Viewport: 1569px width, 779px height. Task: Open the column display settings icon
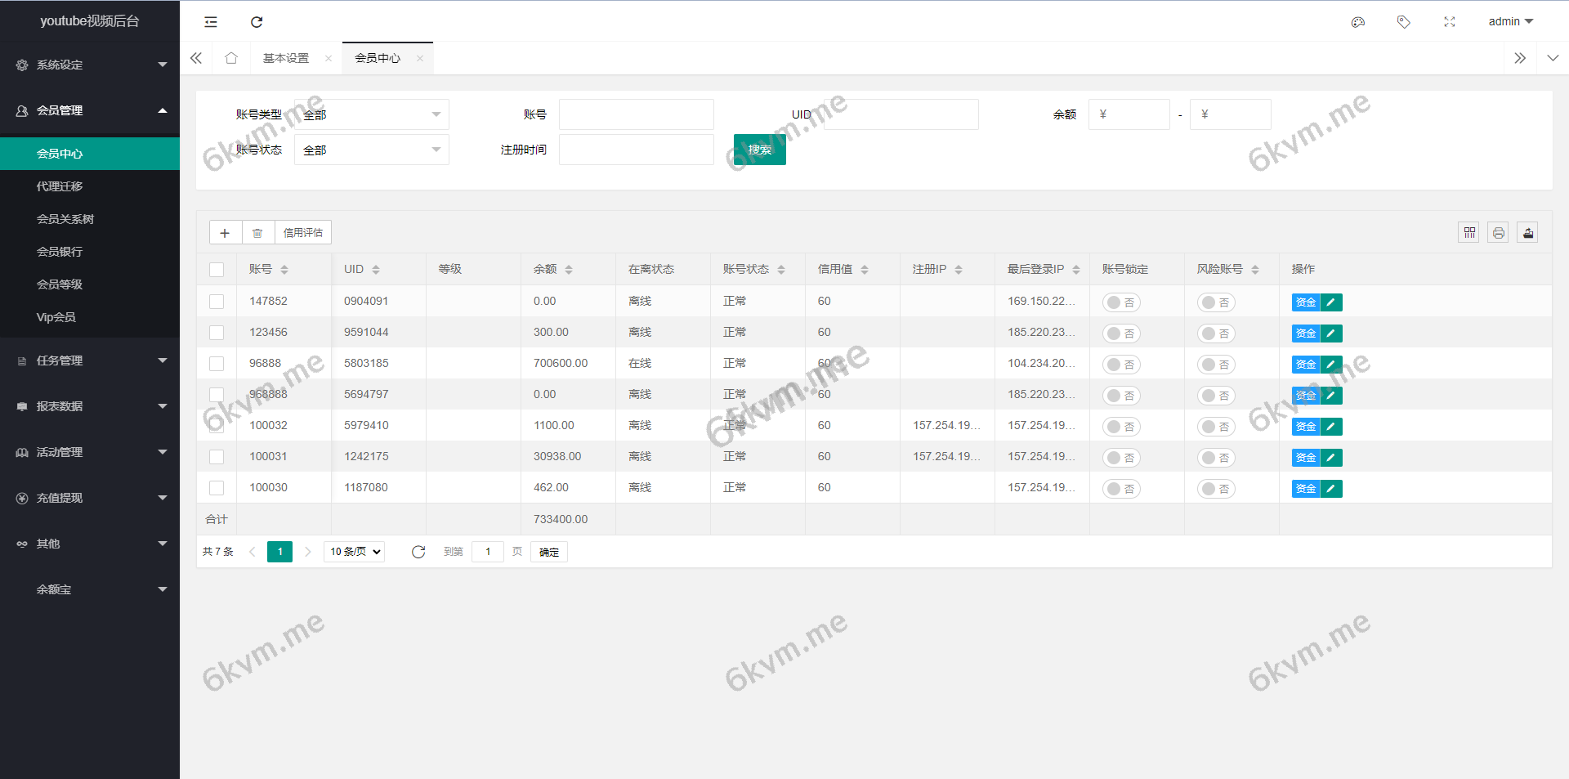[1468, 232]
